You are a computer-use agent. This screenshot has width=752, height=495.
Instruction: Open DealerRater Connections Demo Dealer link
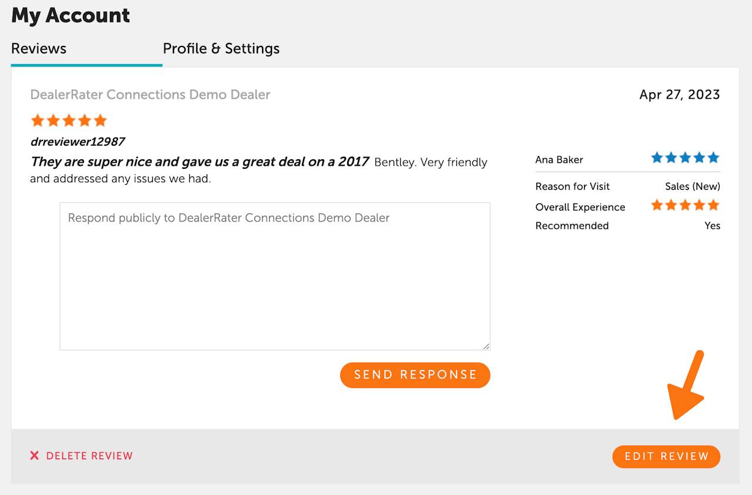point(150,95)
